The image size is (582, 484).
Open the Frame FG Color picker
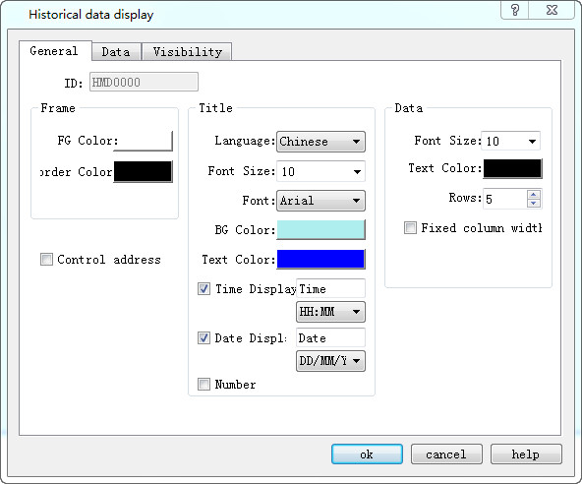click(x=143, y=141)
